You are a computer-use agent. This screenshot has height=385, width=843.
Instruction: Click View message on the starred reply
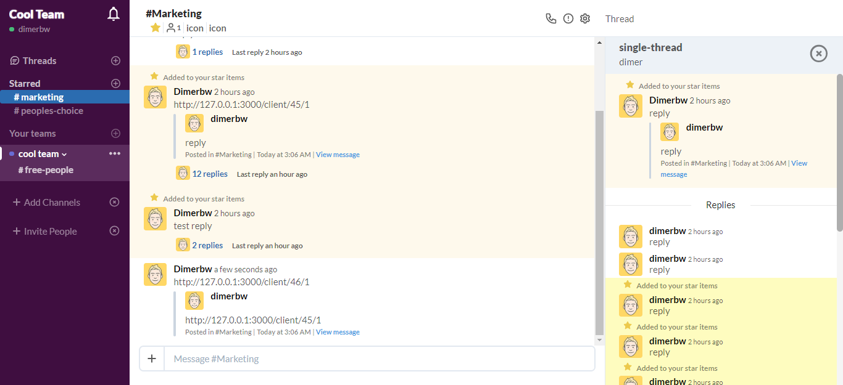[338, 154]
